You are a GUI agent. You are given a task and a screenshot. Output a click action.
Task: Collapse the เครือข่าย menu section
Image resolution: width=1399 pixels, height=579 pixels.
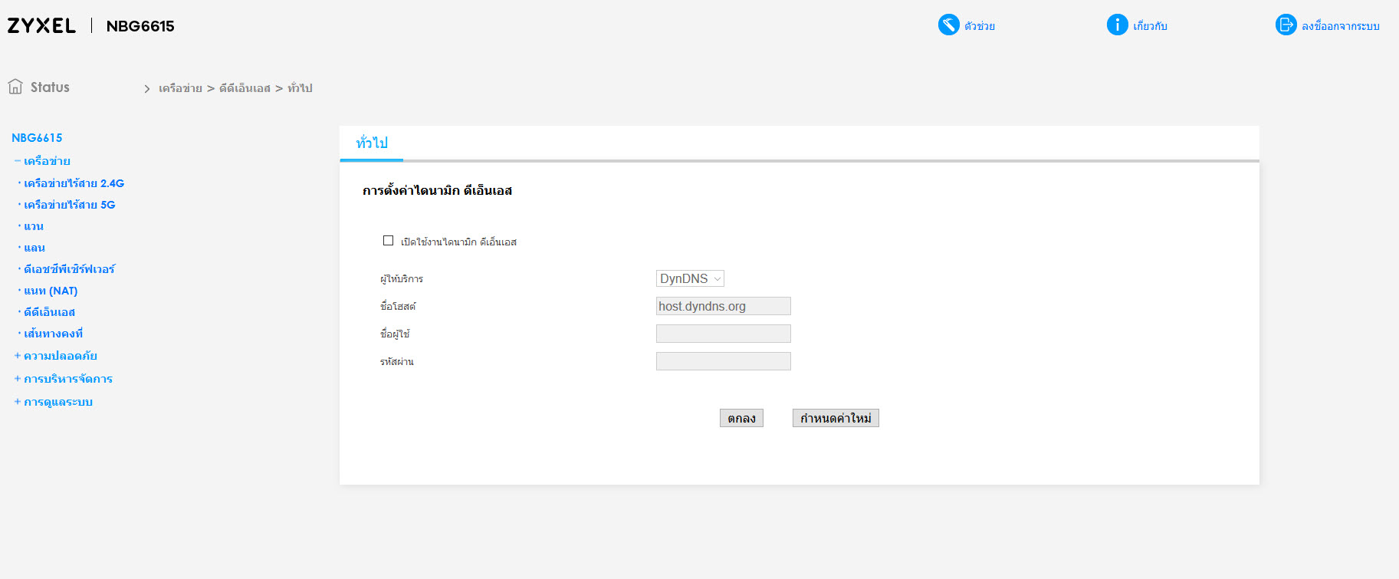[18, 161]
